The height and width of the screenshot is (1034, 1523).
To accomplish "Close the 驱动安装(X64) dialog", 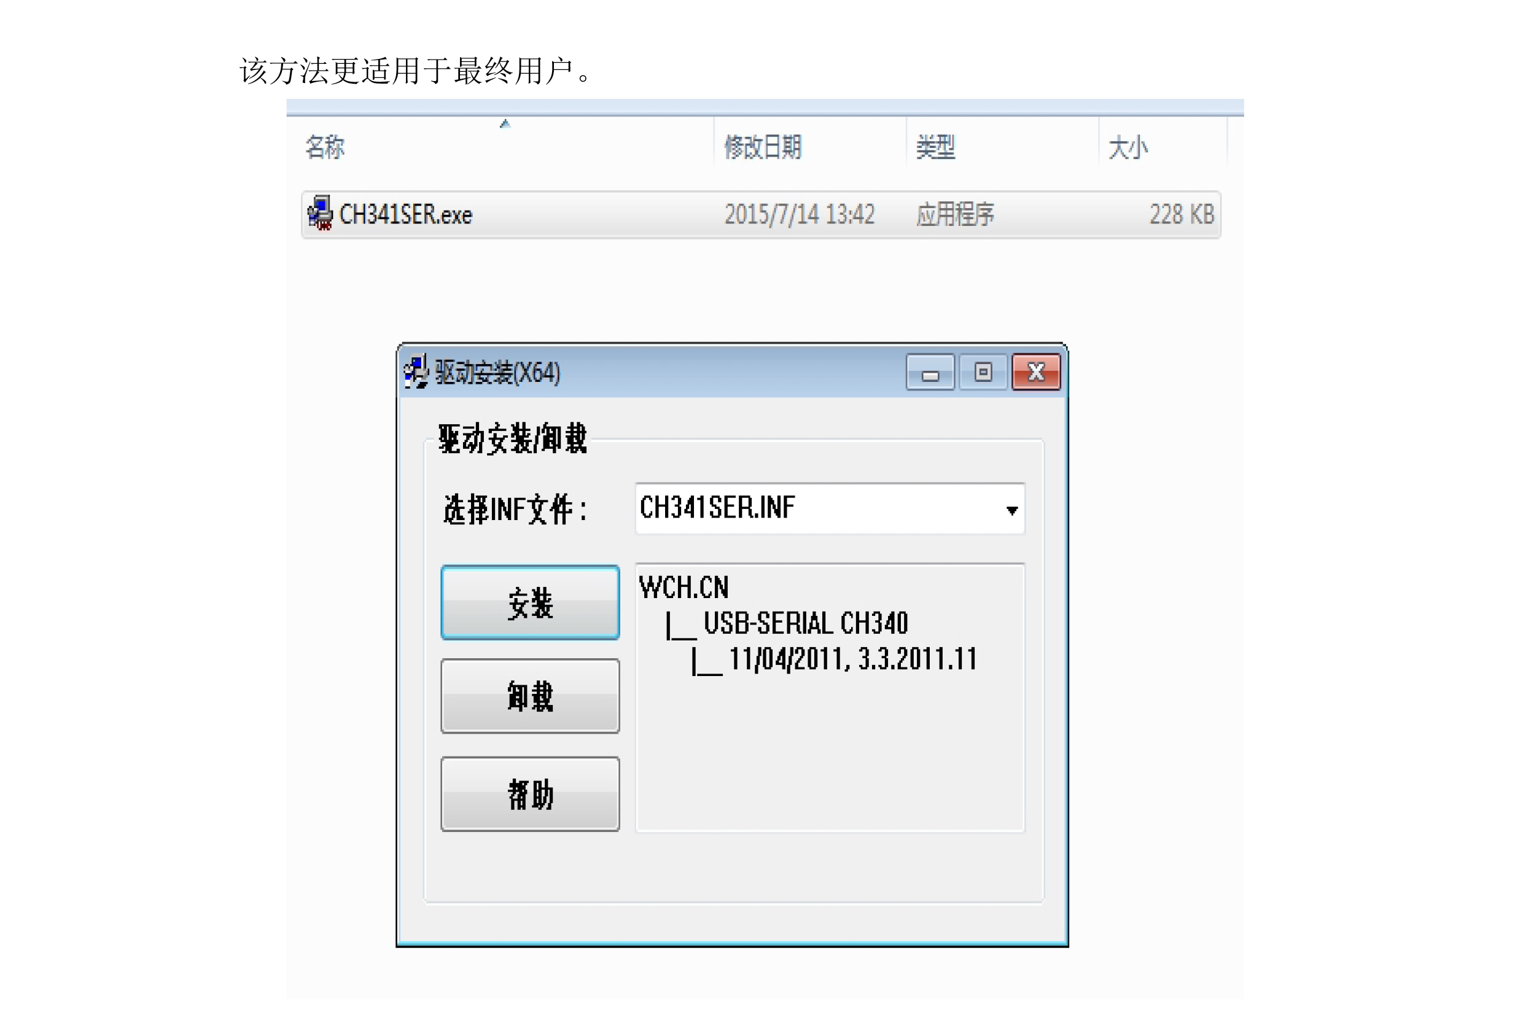I will (1035, 372).
